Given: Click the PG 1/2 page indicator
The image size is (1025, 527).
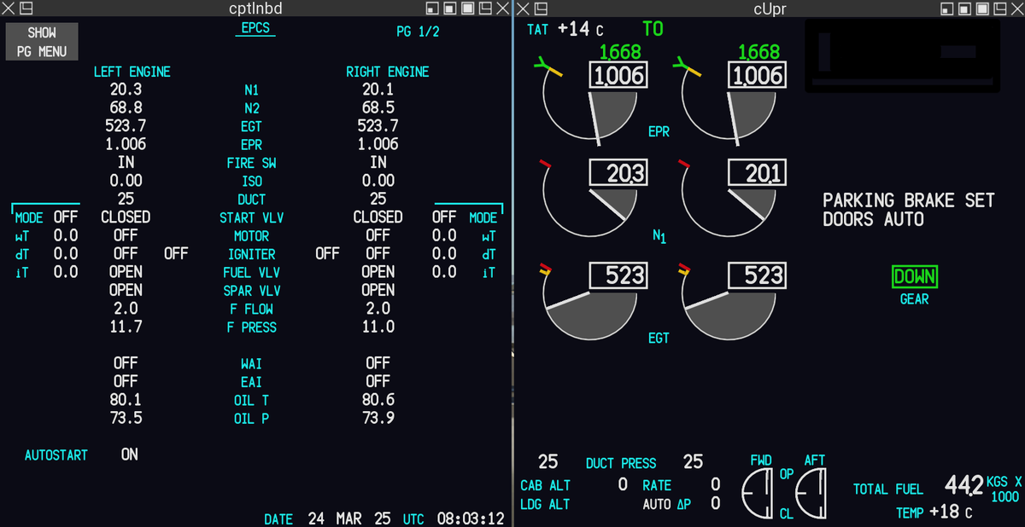Looking at the screenshot, I should pyautogui.click(x=418, y=32).
